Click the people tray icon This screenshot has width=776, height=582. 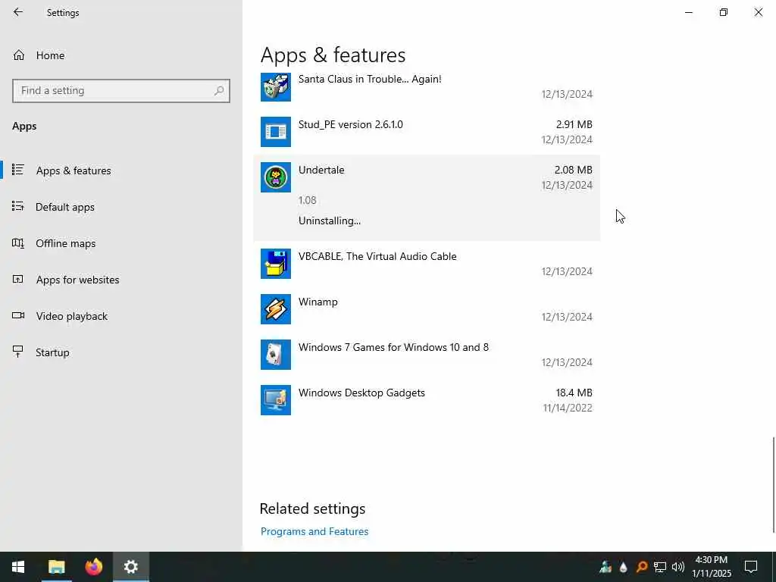605,567
